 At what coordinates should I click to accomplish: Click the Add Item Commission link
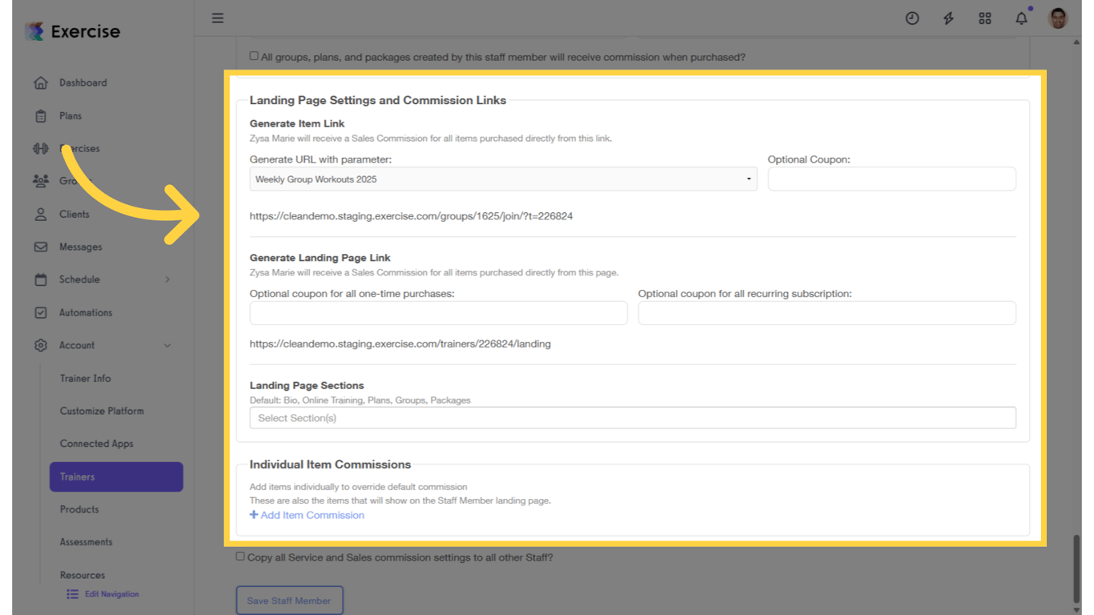tap(307, 515)
